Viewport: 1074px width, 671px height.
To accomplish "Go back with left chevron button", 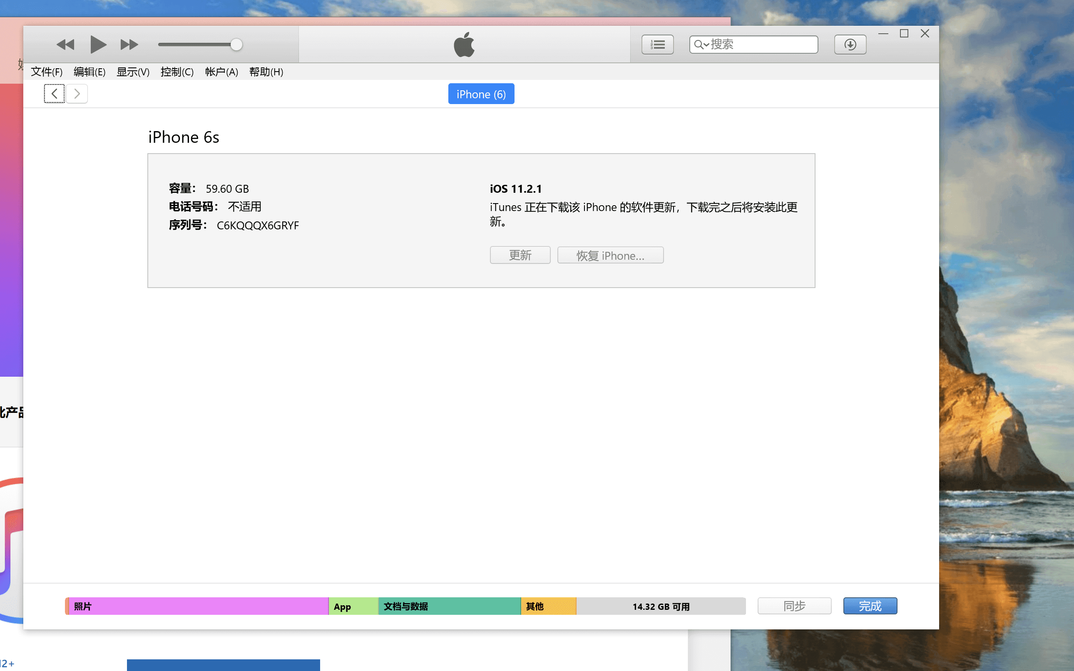I will (x=54, y=94).
